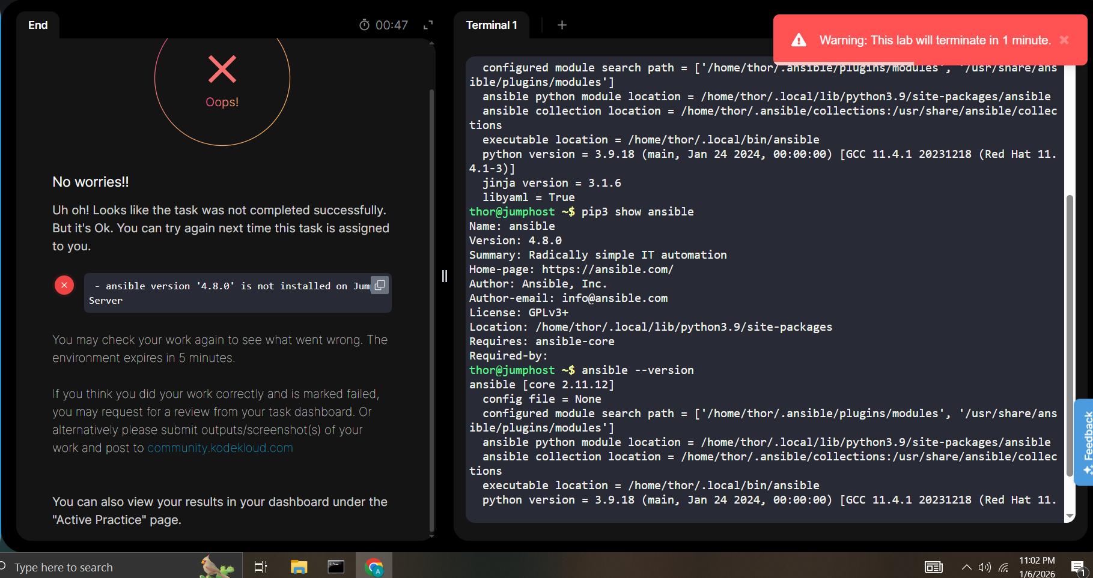Open the volume control in tray
Viewport: 1093px width, 578px height.
tap(984, 567)
